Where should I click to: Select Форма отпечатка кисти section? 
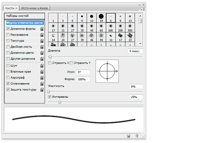pyautogui.click(x=25, y=22)
